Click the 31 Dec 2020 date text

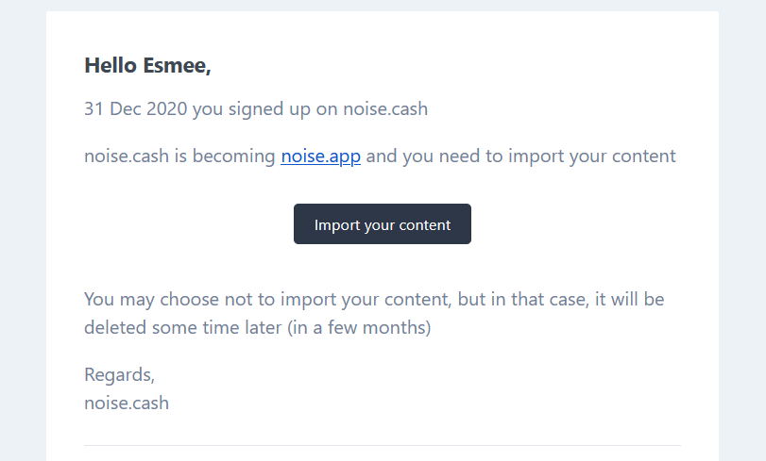pyautogui.click(x=136, y=108)
